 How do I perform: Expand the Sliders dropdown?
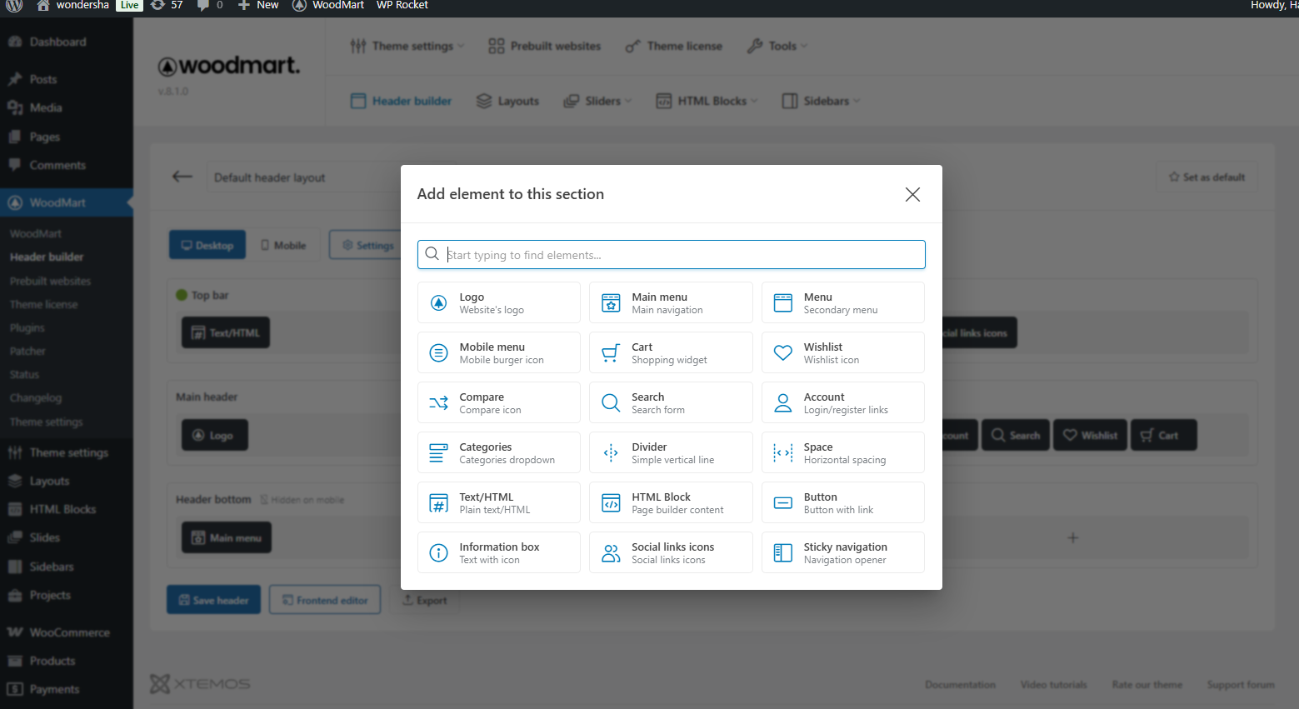pos(597,101)
